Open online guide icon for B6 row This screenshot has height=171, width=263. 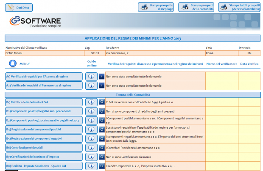coord(91,148)
